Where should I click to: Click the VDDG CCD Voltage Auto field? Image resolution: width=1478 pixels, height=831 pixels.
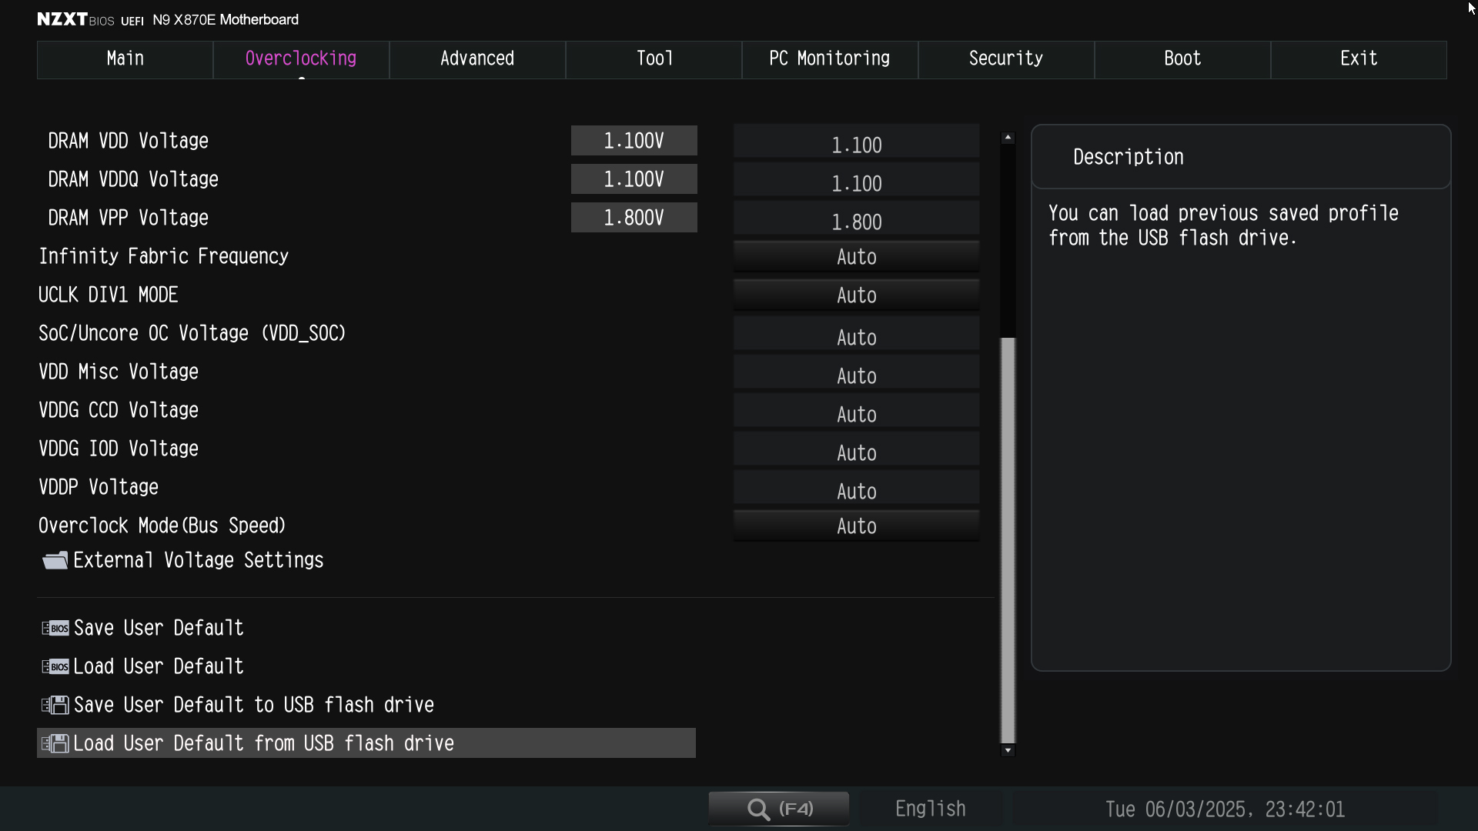pos(856,414)
